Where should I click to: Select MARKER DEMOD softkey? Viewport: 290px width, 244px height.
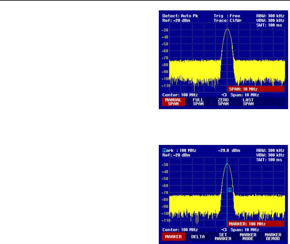pos(273,236)
